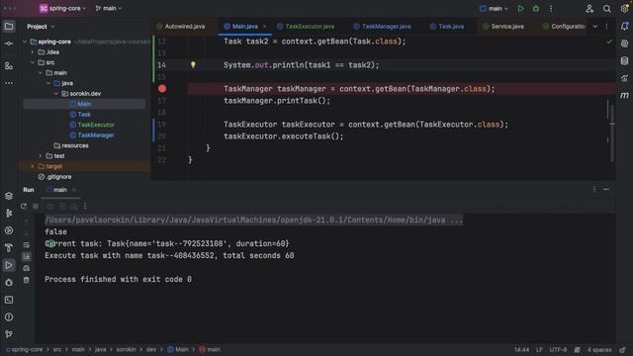
Task: Toggle soft-wrap in Run console
Action: click(27, 245)
